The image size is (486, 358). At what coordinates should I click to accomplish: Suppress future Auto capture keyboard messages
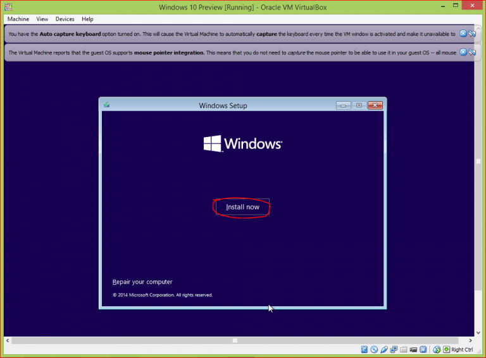pyautogui.click(x=472, y=33)
